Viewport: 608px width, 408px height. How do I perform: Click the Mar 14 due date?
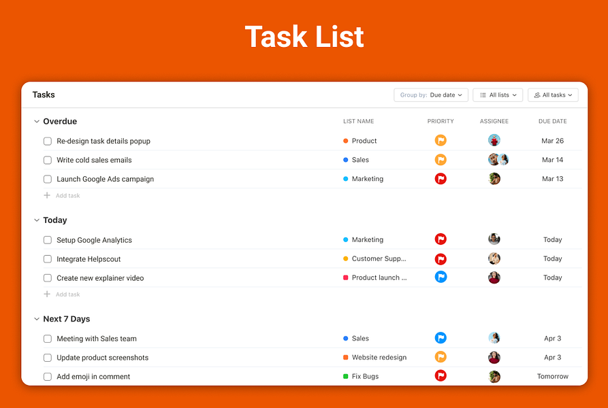553,160
